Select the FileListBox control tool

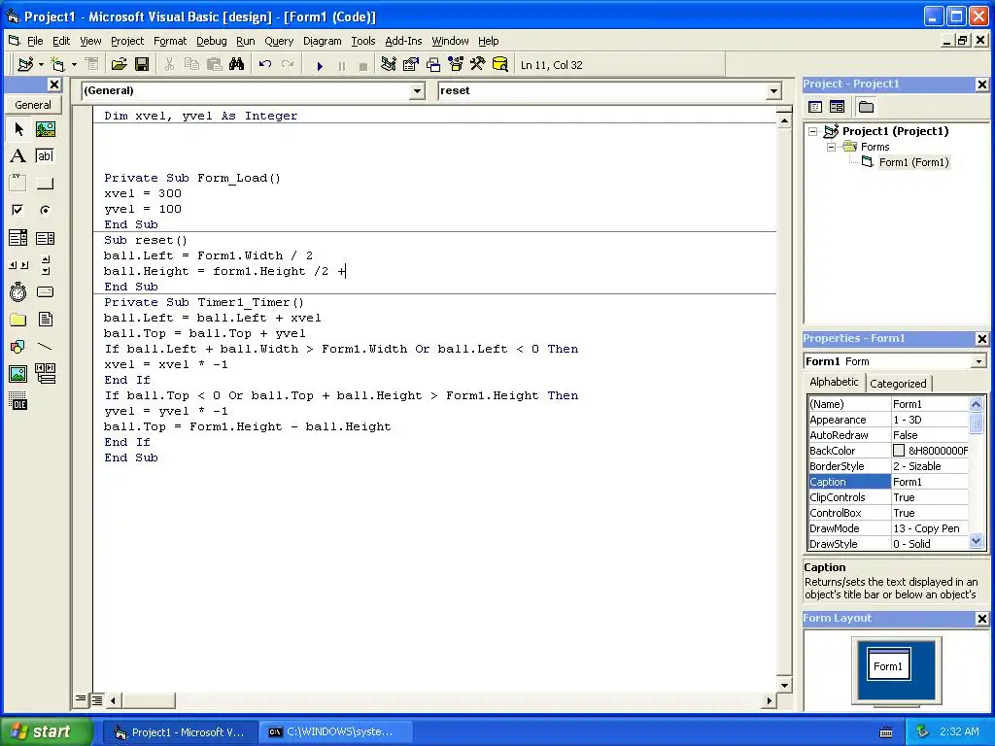click(x=45, y=319)
